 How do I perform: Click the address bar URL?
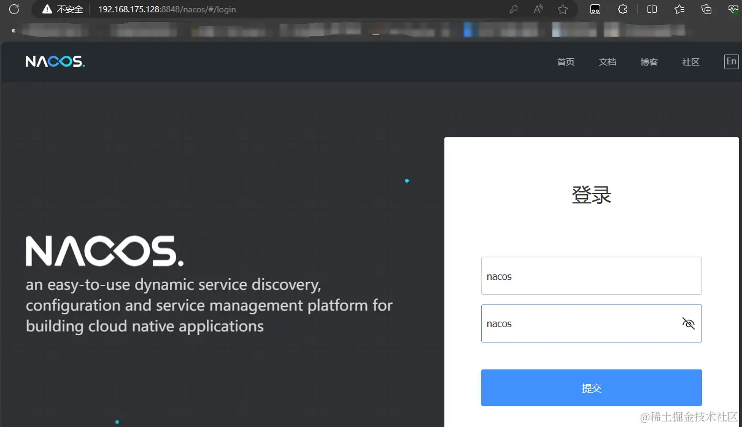point(167,10)
